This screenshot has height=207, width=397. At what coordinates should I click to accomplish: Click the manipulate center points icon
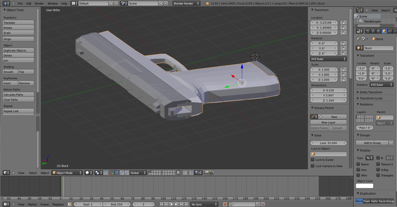105,173
